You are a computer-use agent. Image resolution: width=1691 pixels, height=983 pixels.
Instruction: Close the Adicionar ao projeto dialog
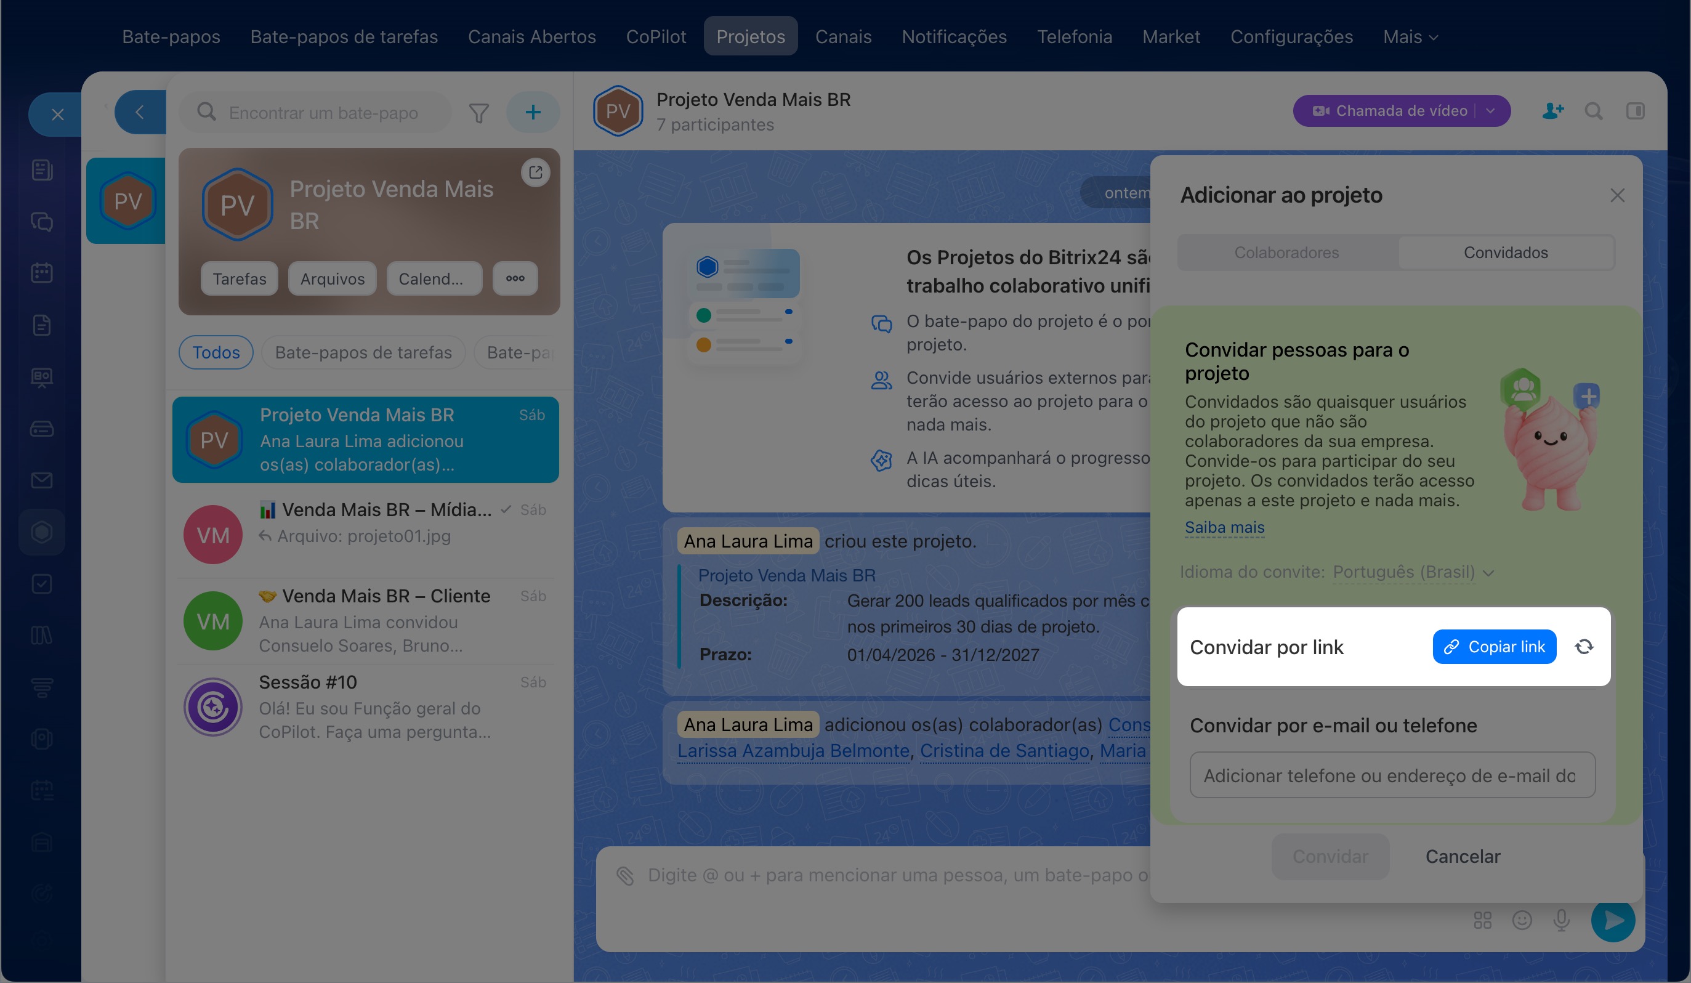(1617, 195)
